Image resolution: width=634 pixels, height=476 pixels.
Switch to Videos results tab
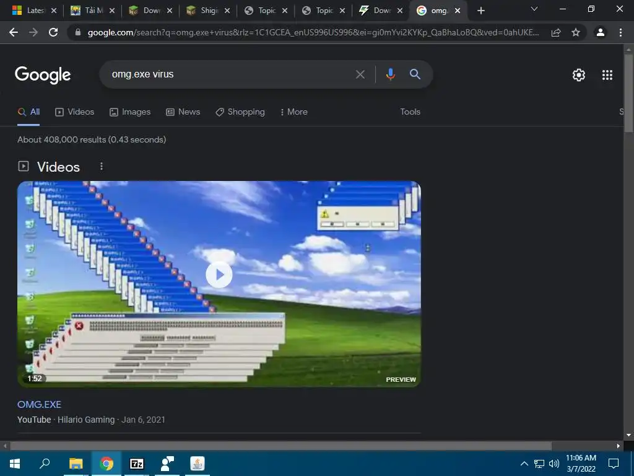click(74, 112)
